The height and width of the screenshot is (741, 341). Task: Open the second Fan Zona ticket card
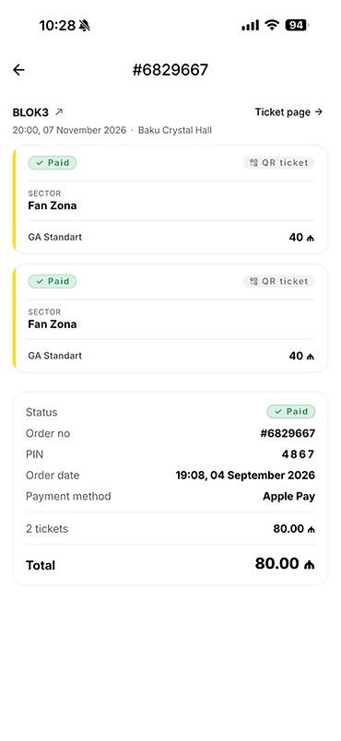tap(170, 318)
